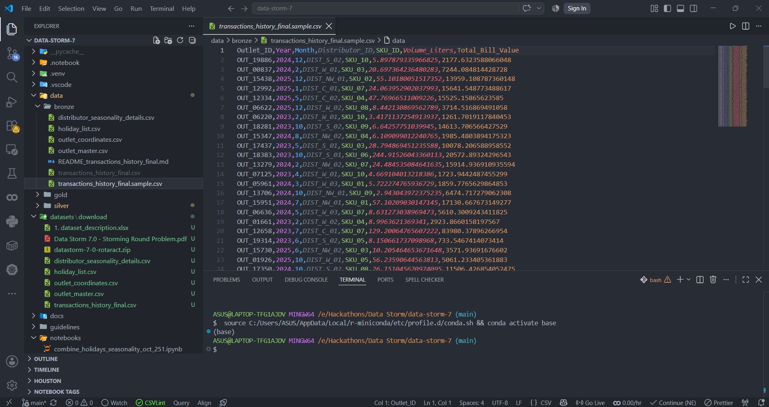Expand the silver folder
769x407 pixels.
pos(38,206)
